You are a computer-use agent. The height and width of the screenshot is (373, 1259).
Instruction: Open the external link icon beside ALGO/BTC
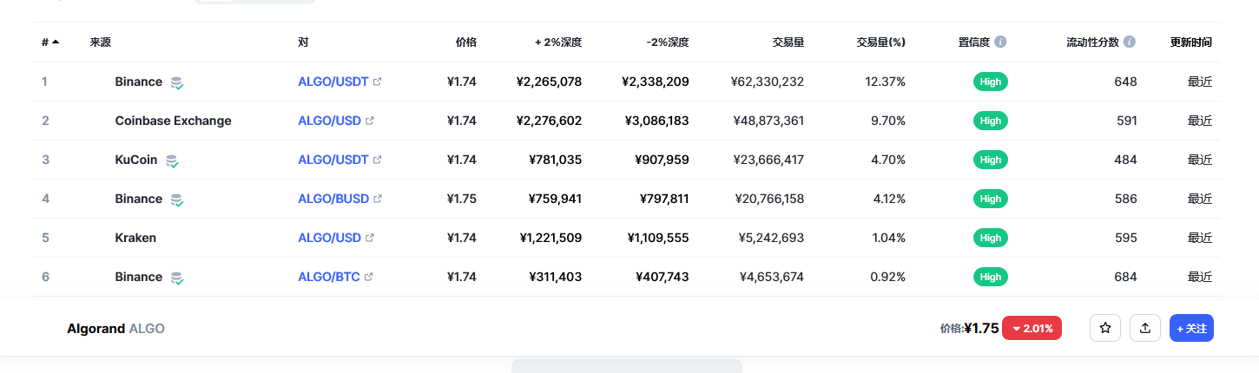(x=368, y=278)
